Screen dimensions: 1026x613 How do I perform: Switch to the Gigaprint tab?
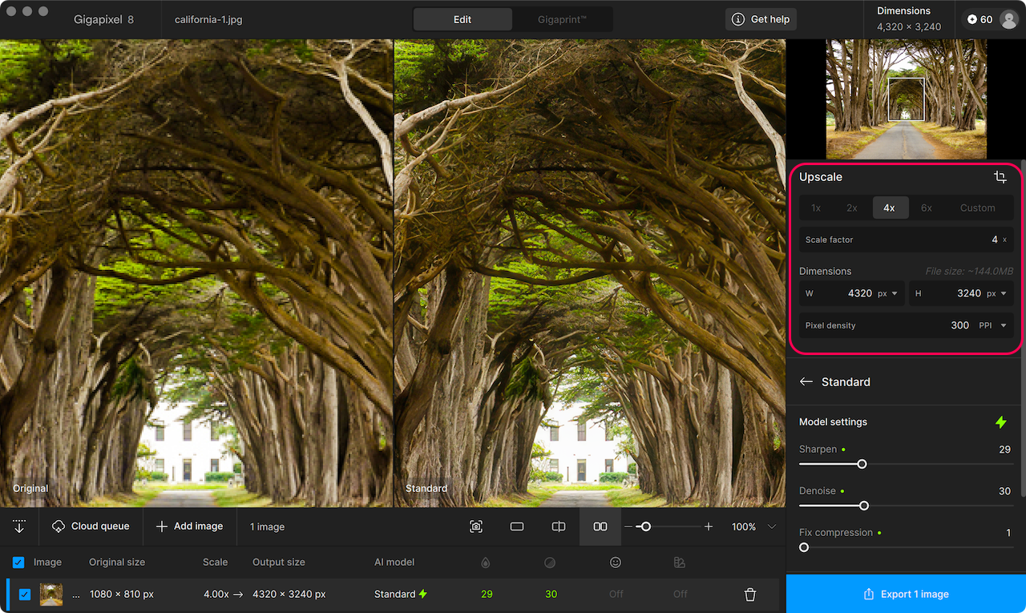pyautogui.click(x=562, y=19)
